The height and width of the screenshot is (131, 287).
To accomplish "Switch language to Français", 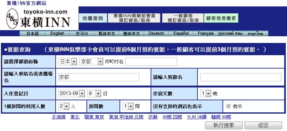I will [206, 34].
